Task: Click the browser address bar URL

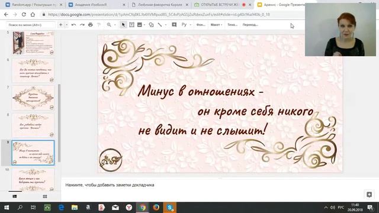Action: pyautogui.click(x=159, y=14)
